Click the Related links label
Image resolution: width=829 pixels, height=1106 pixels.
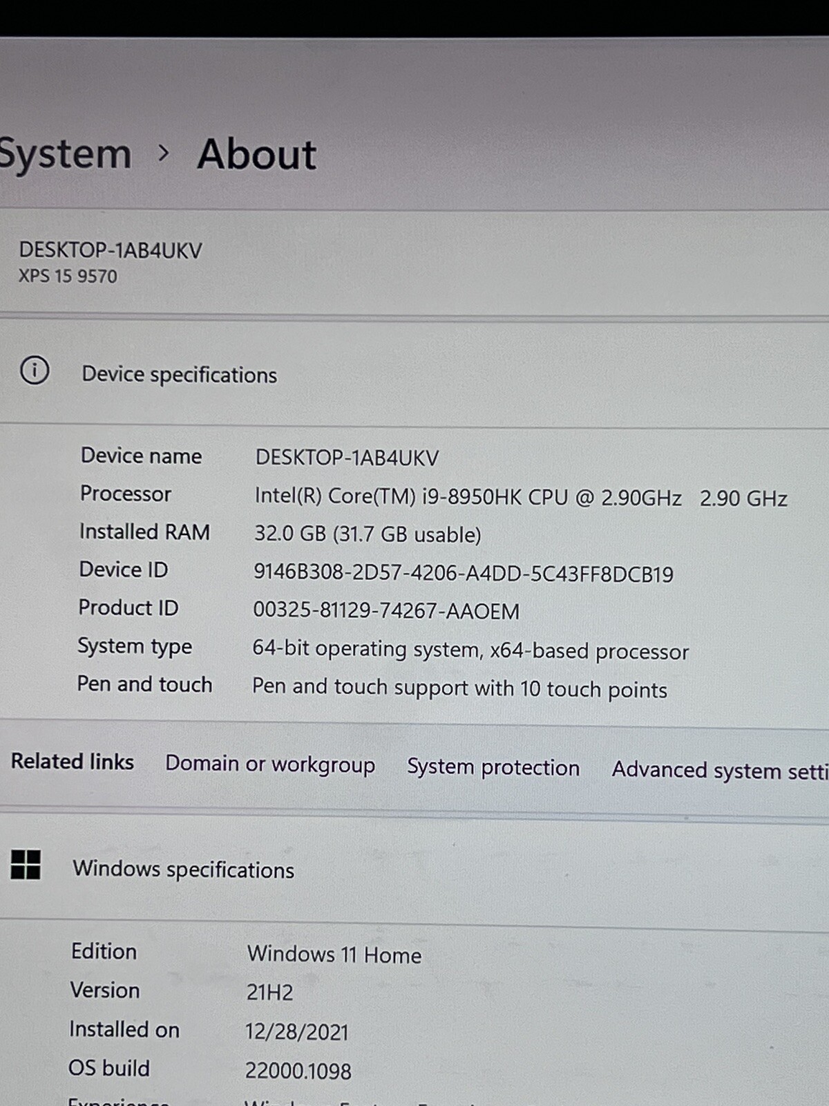click(73, 761)
